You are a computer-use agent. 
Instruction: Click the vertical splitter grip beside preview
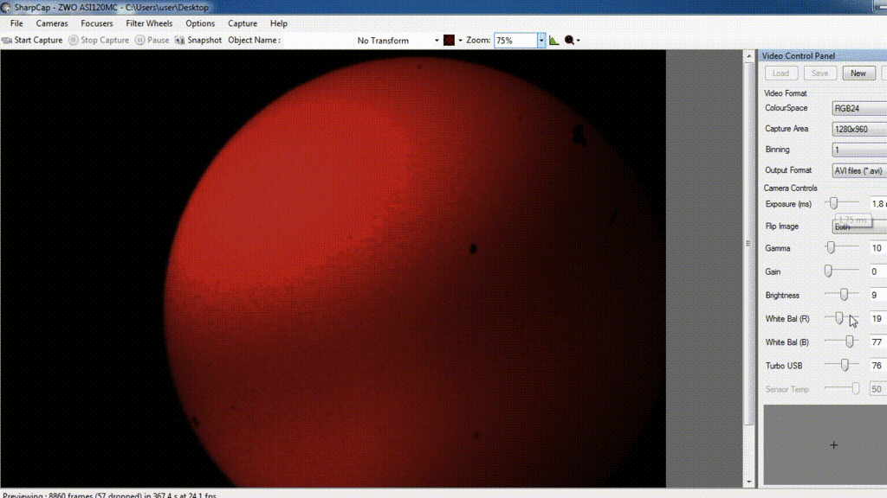click(748, 243)
